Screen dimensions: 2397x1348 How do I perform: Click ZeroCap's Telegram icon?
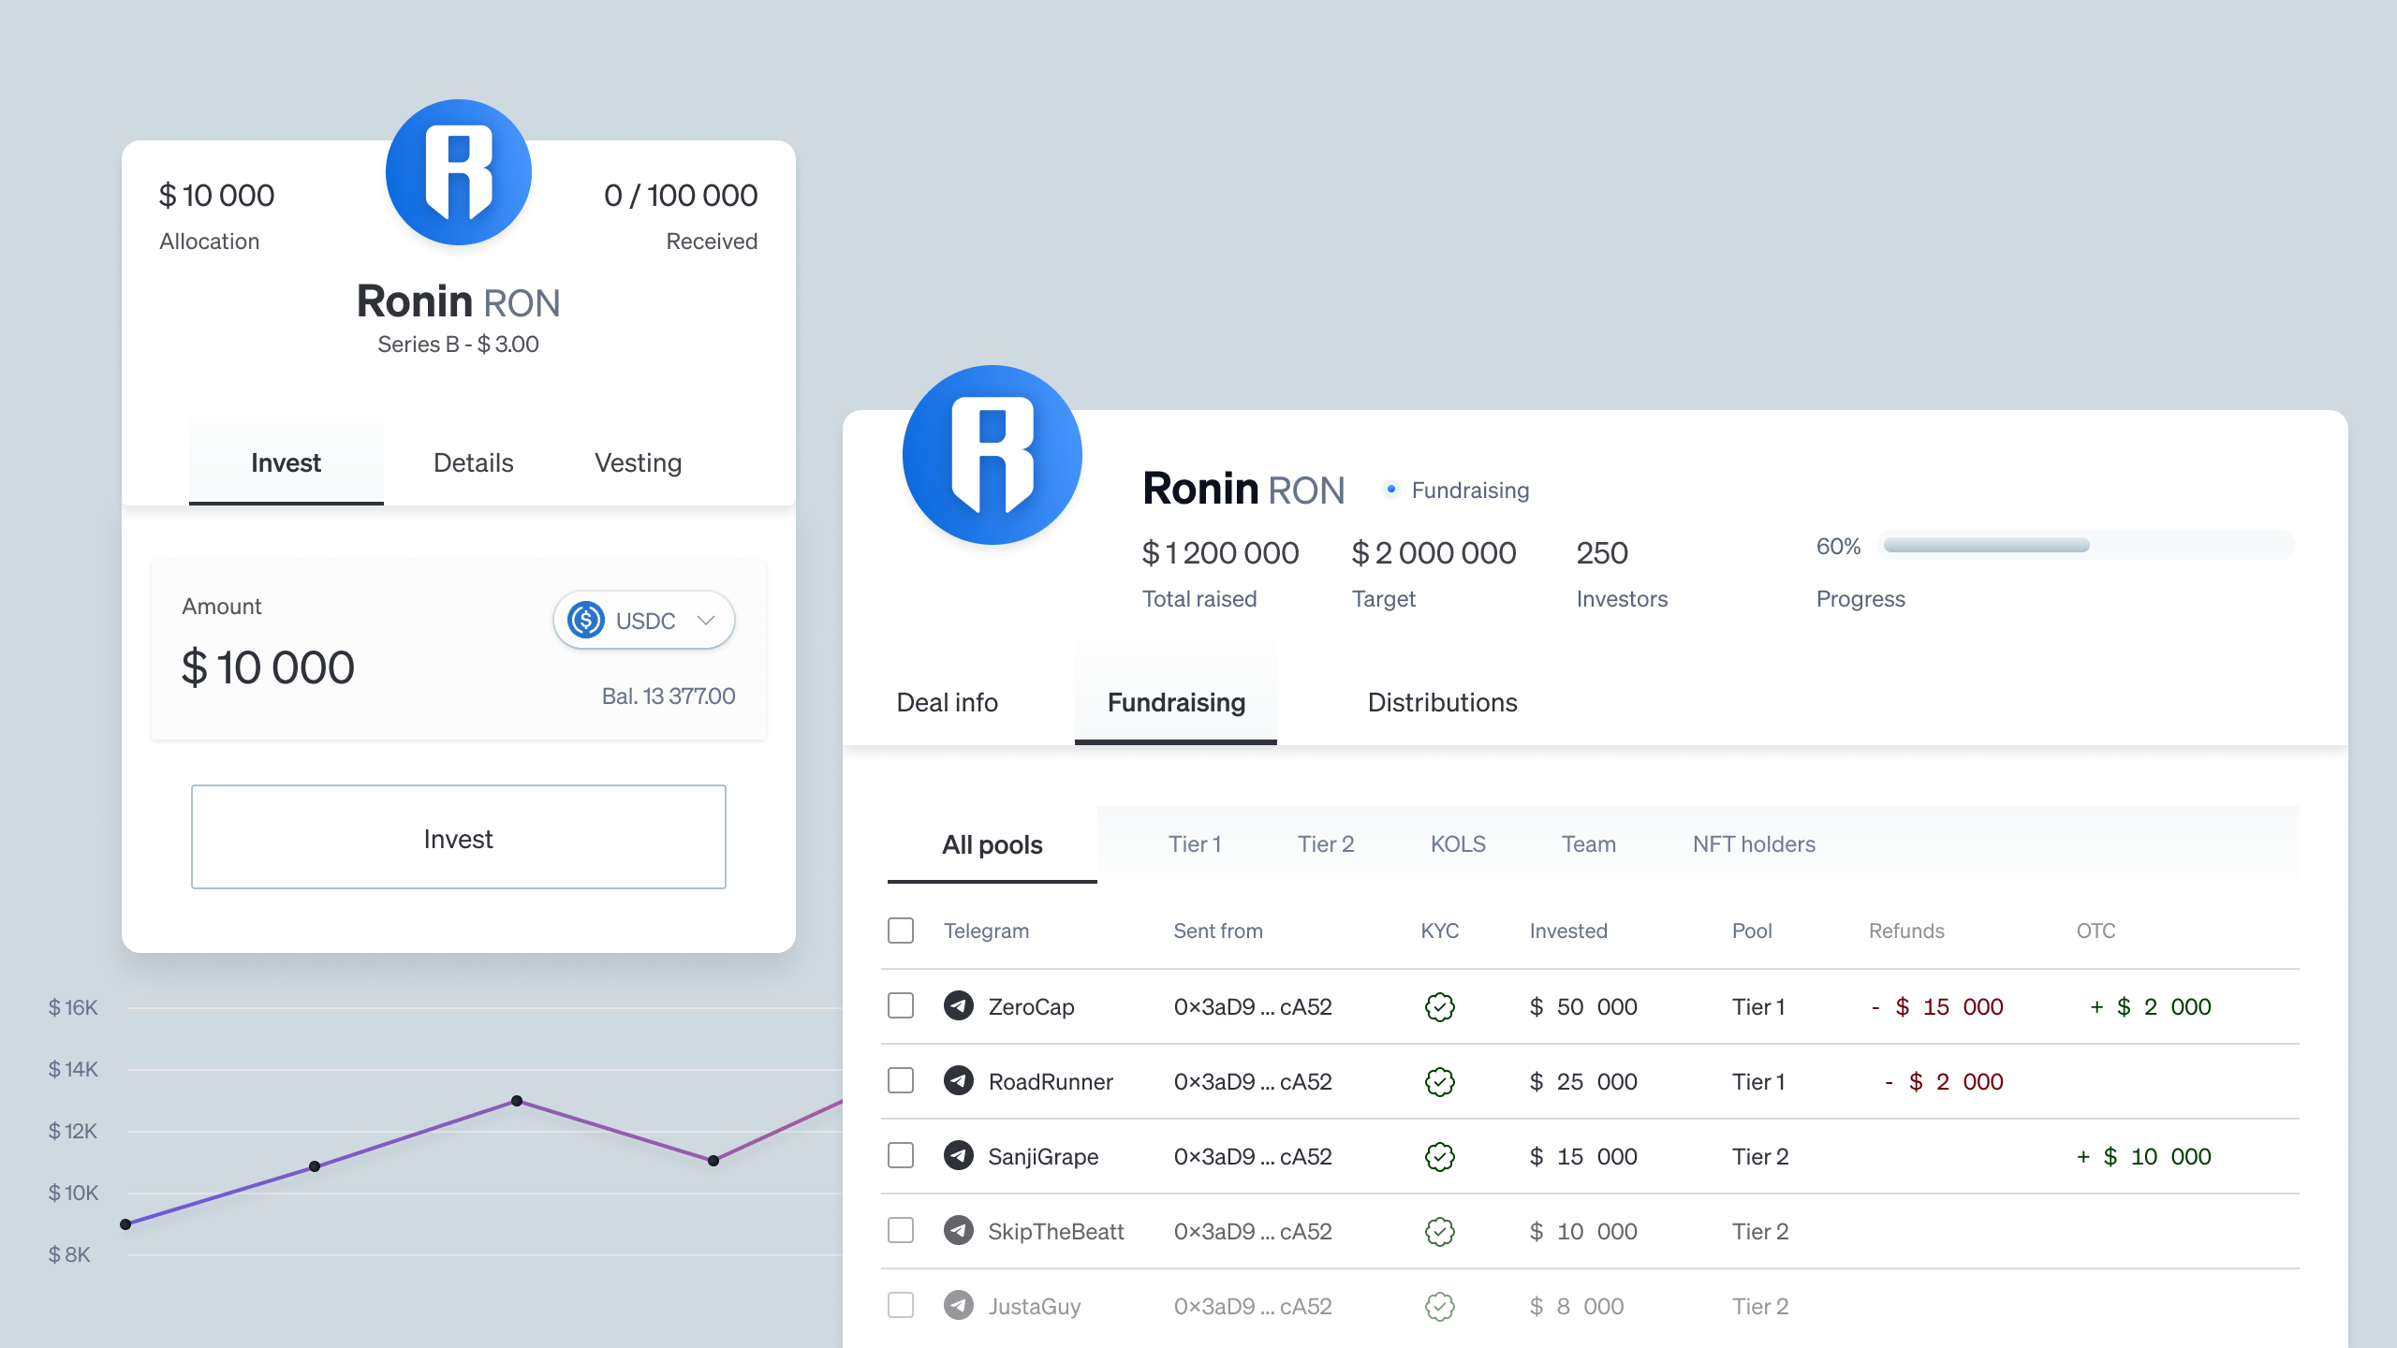[x=958, y=1006]
